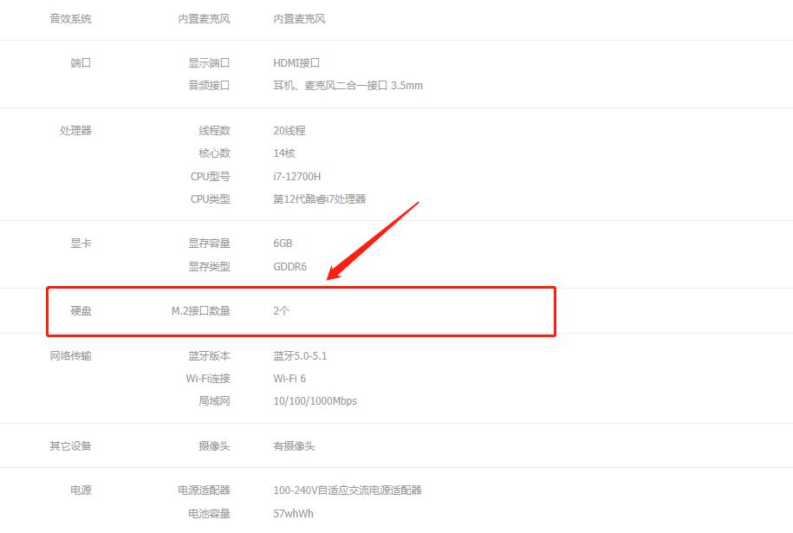Select the CPU型号 spec name
The width and height of the screenshot is (793, 533).
(210, 176)
